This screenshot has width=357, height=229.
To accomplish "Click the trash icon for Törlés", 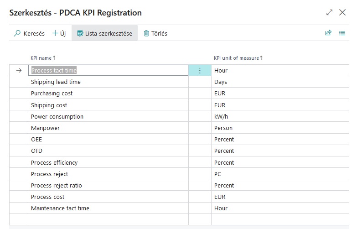I will coord(146,33).
